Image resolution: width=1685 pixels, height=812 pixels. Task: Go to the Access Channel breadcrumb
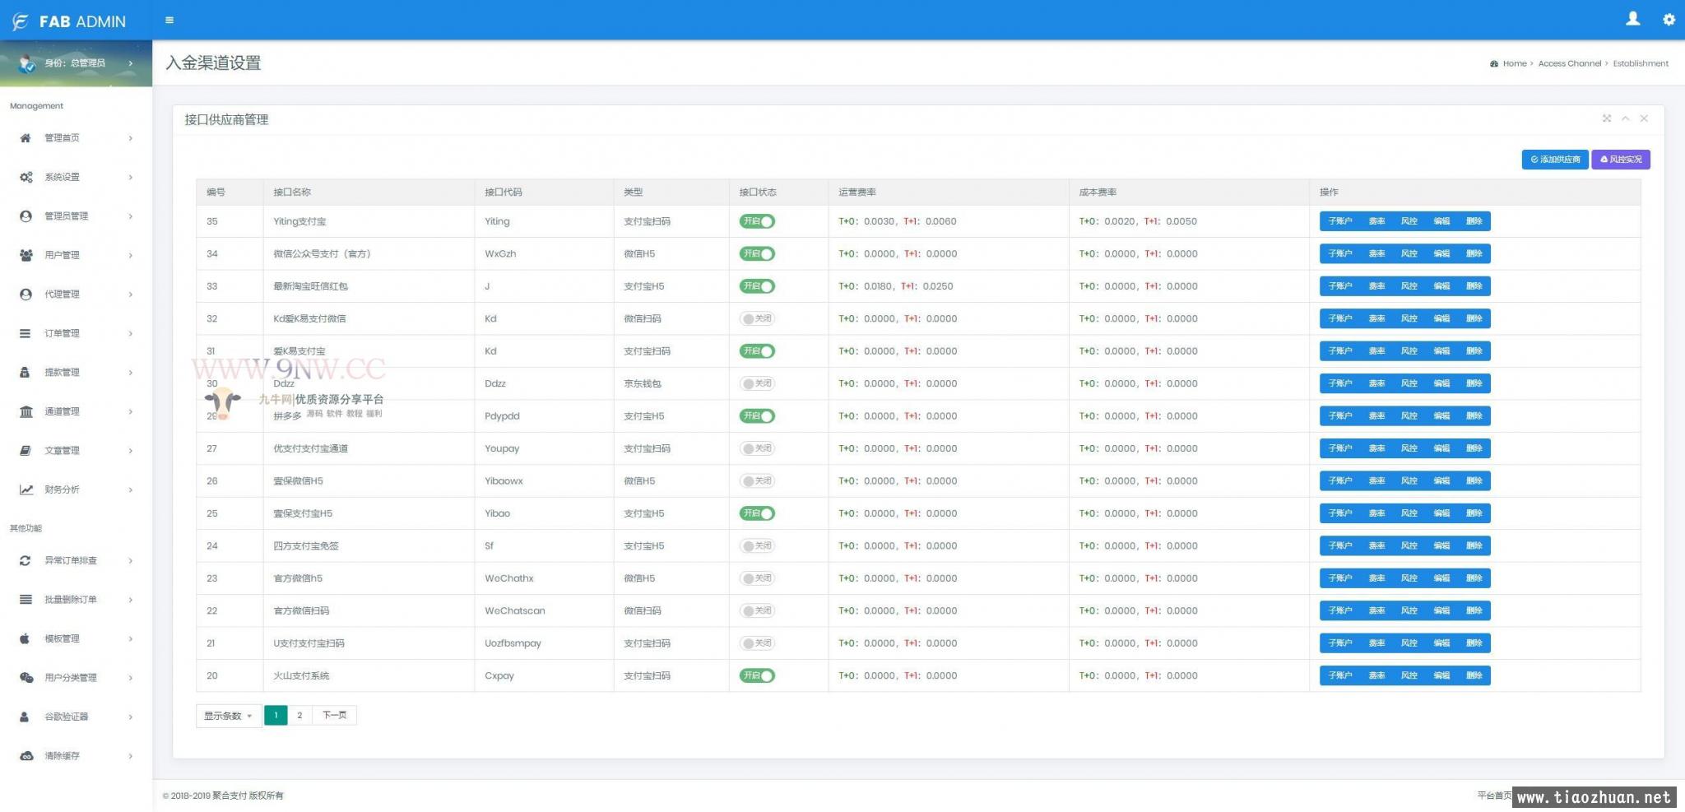pos(1569,63)
